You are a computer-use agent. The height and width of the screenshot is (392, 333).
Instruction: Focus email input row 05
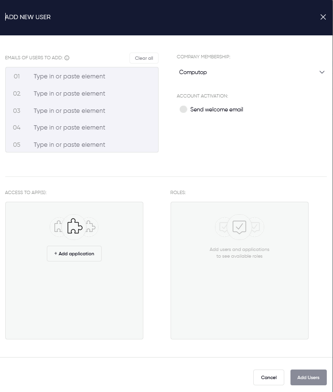click(82, 144)
